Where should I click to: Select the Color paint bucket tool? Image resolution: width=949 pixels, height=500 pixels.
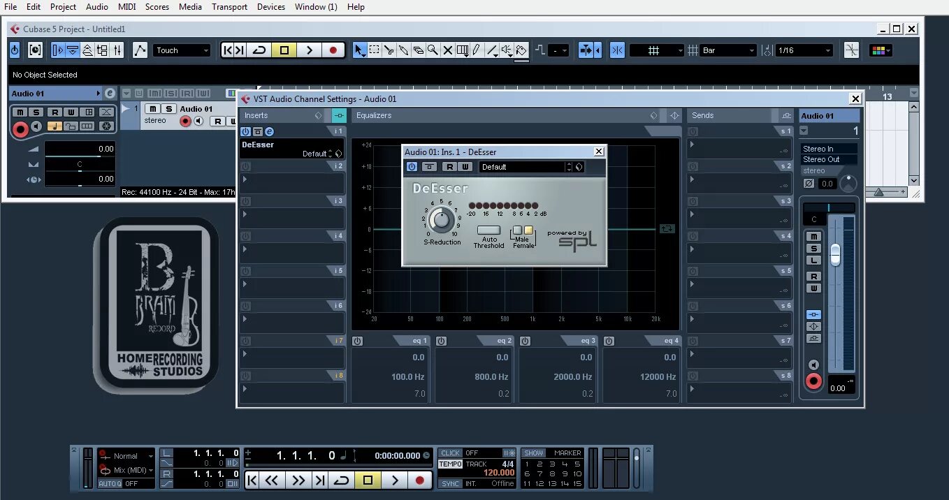coord(521,50)
